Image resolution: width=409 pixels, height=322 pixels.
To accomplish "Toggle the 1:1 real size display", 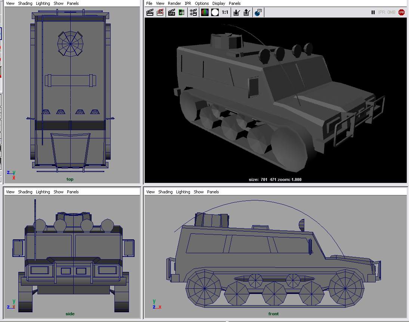I will pyautogui.click(x=225, y=12).
